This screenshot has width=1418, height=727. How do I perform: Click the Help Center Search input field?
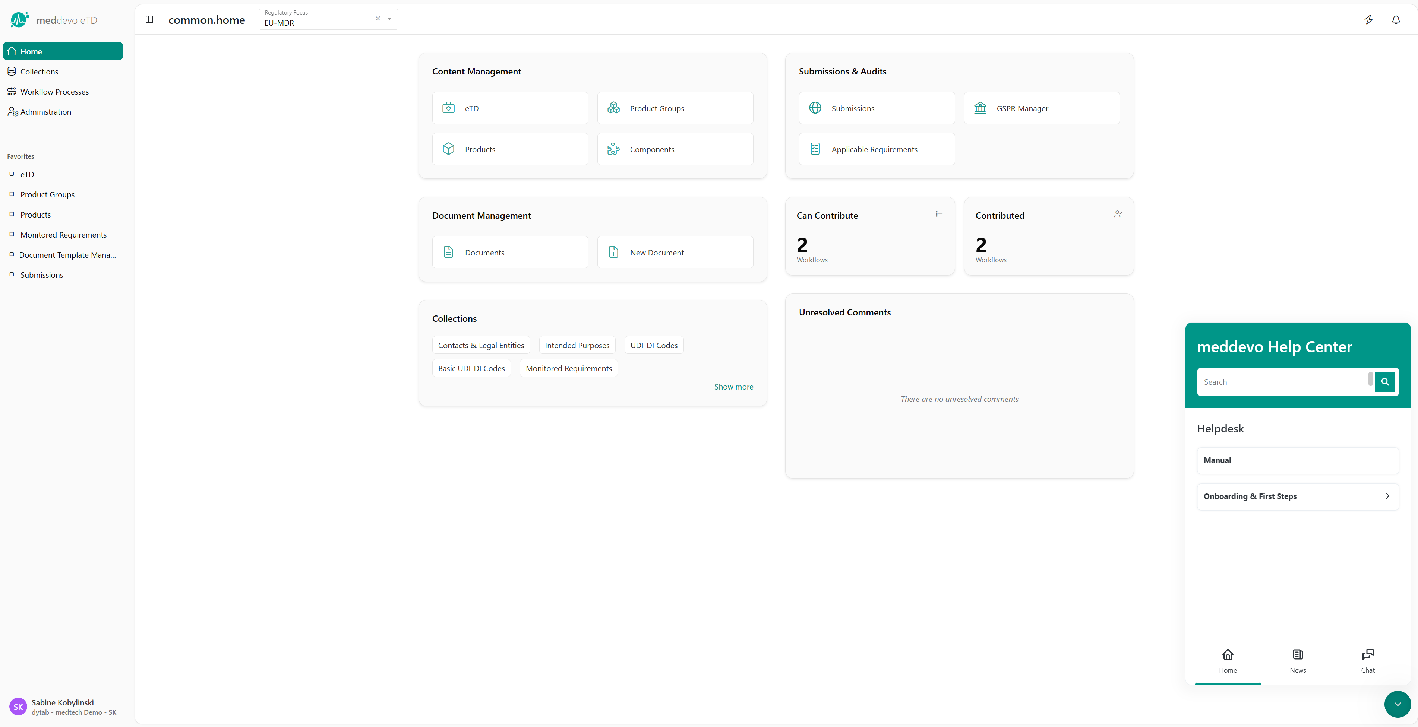1283,382
